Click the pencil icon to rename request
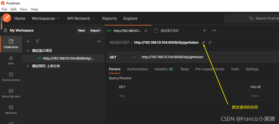Image resolution: width=279 pixels, height=124 pixels. (203, 43)
